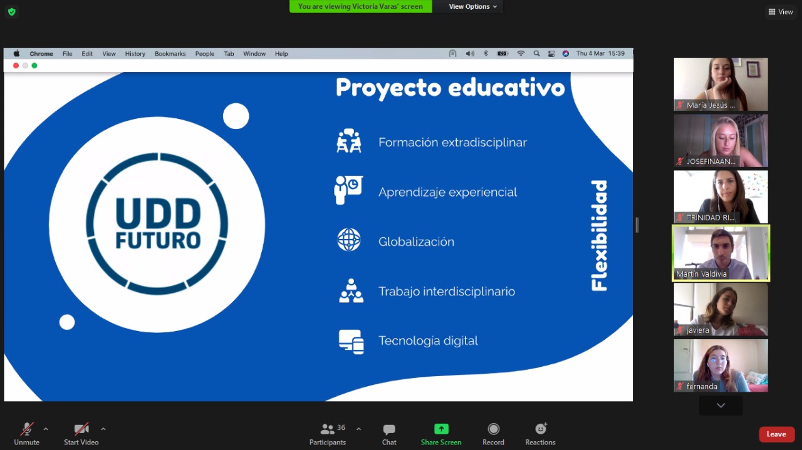Show more participant videos with down chevron
The height and width of the screenshot is (450, 802).
click(x=721, y=406)
